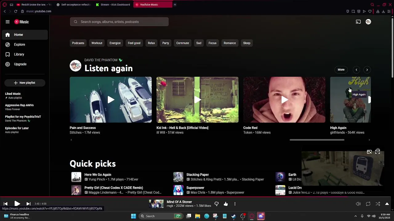The height and width of the screenshot is (221, 394).
Task: Select the Sleep mood chip
Action: coord(247,43)
